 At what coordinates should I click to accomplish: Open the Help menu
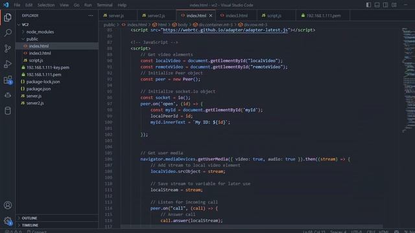(x=122, y=5)
